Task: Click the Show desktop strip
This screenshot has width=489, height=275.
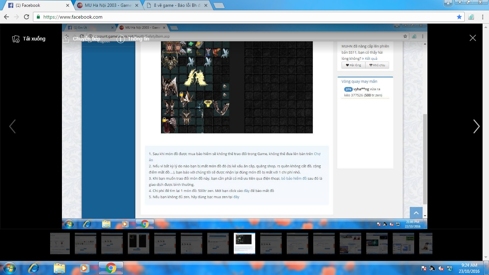Action: click(486, 268)
